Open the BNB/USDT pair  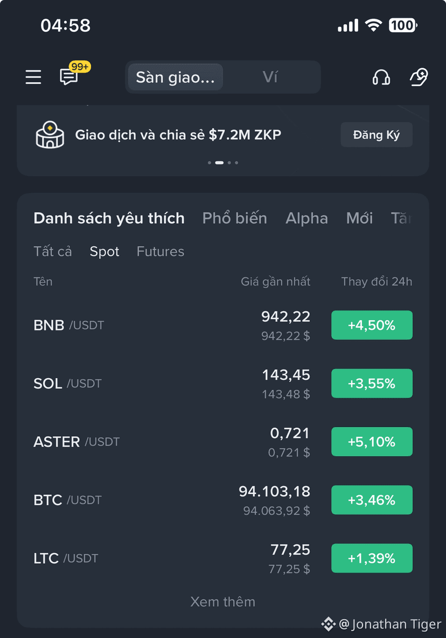click(223, 325)
